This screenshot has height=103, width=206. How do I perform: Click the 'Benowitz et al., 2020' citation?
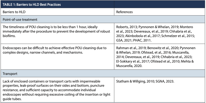tap(162, 48)
